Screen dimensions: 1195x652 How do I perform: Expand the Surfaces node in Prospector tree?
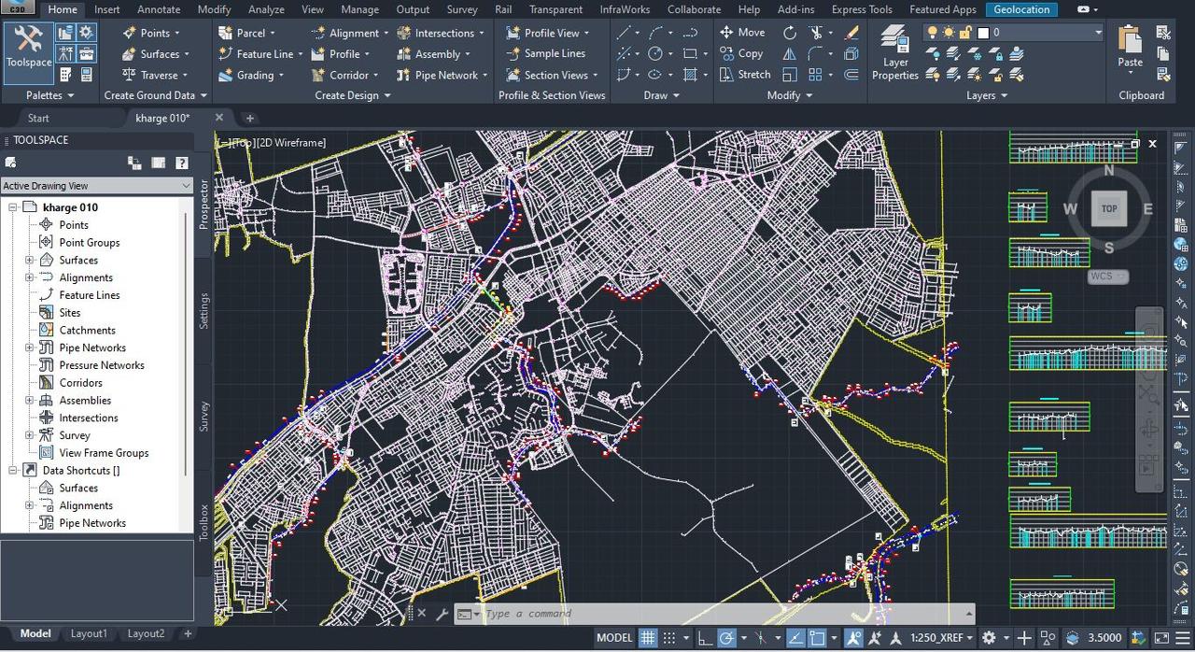(29, 260)
